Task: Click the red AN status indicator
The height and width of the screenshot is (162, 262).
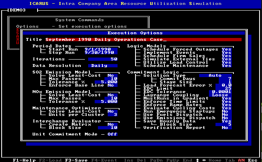Action: (x=241, y=160)
